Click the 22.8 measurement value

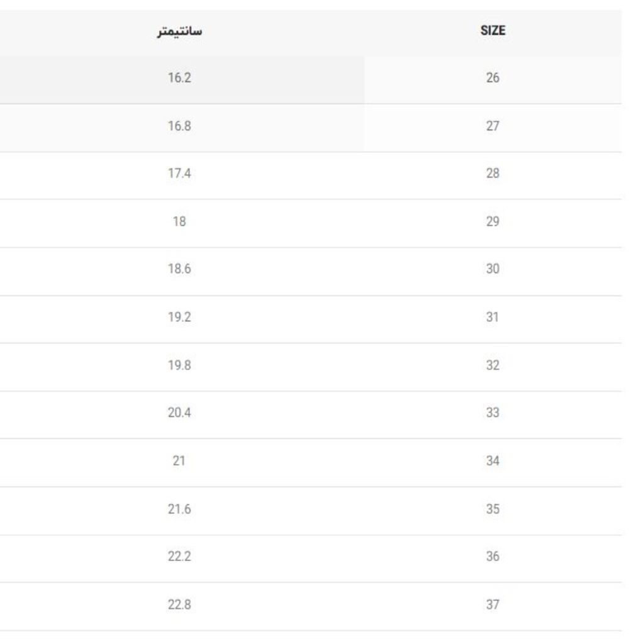coord(179,604)
